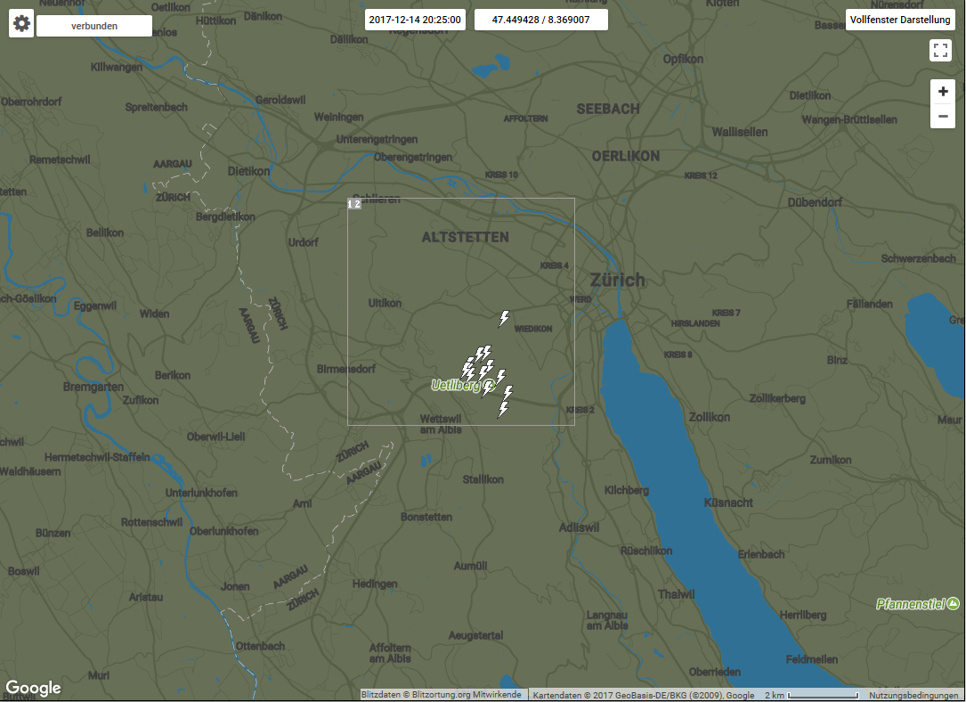Image resolution: width=966 pixels, height=702 pixels.
Task: Toggle fullscreen map view icon
Action: 940,50
